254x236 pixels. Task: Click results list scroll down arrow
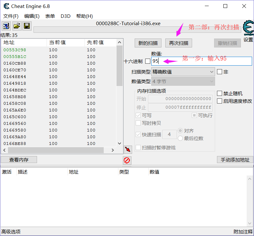pos(120,143)
